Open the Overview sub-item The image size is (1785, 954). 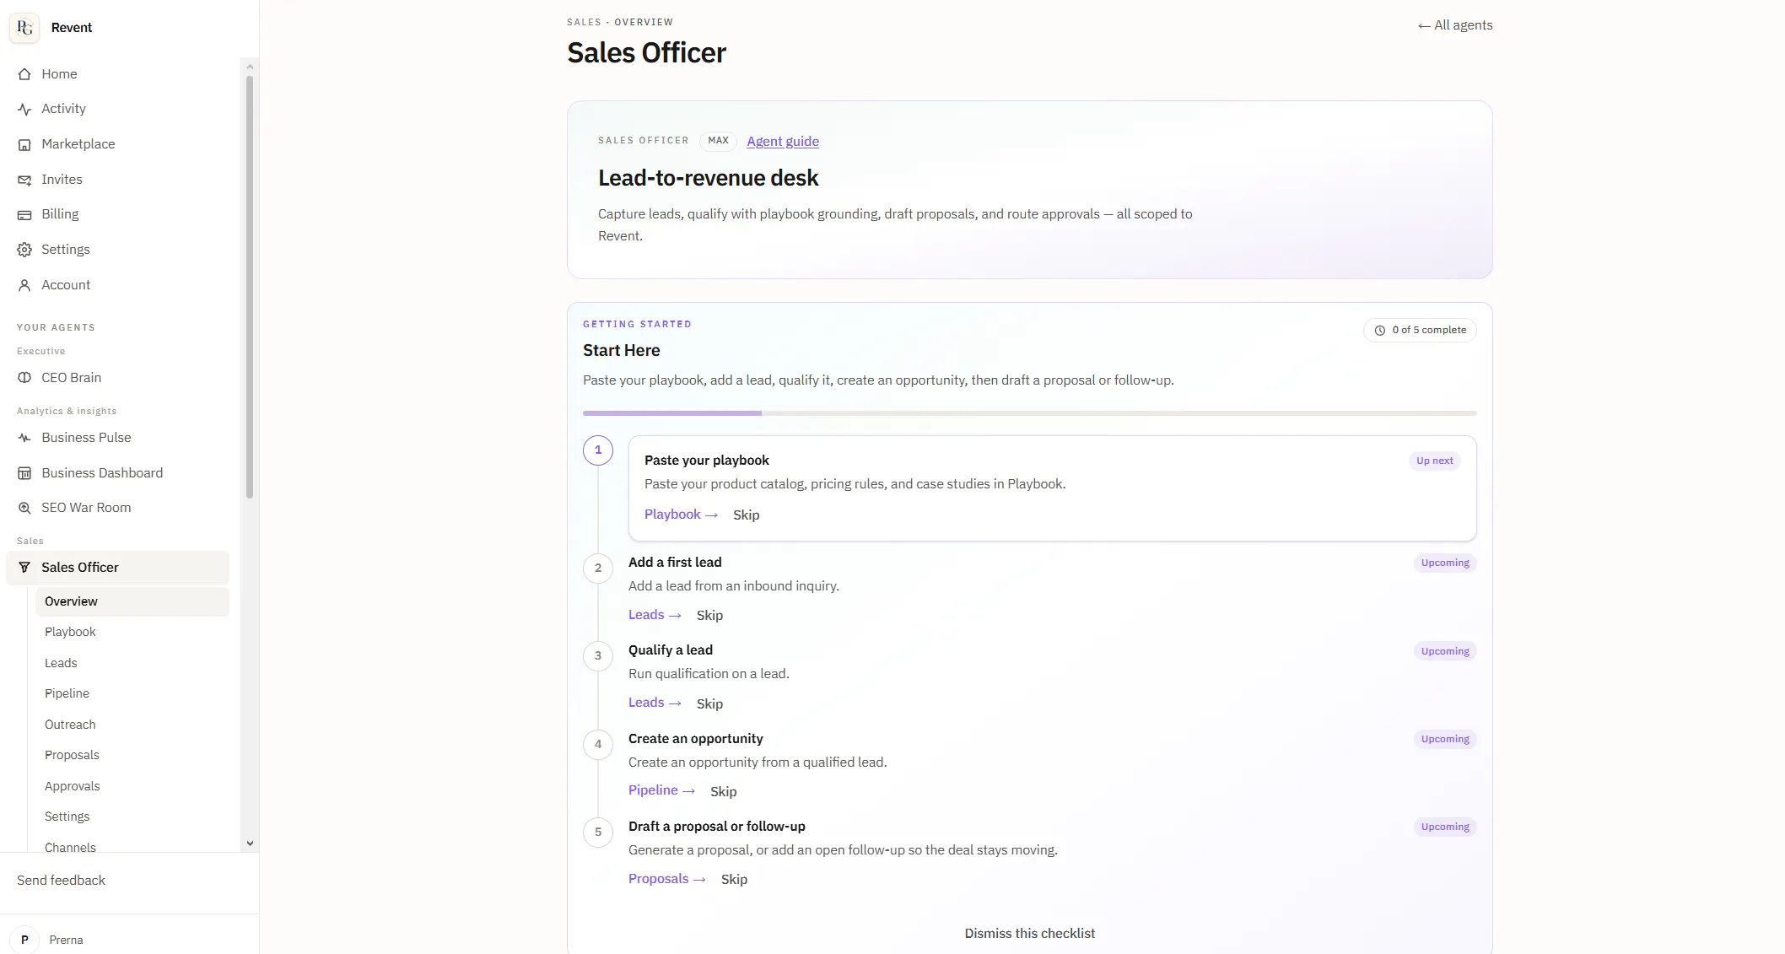(x=132, y=601)
